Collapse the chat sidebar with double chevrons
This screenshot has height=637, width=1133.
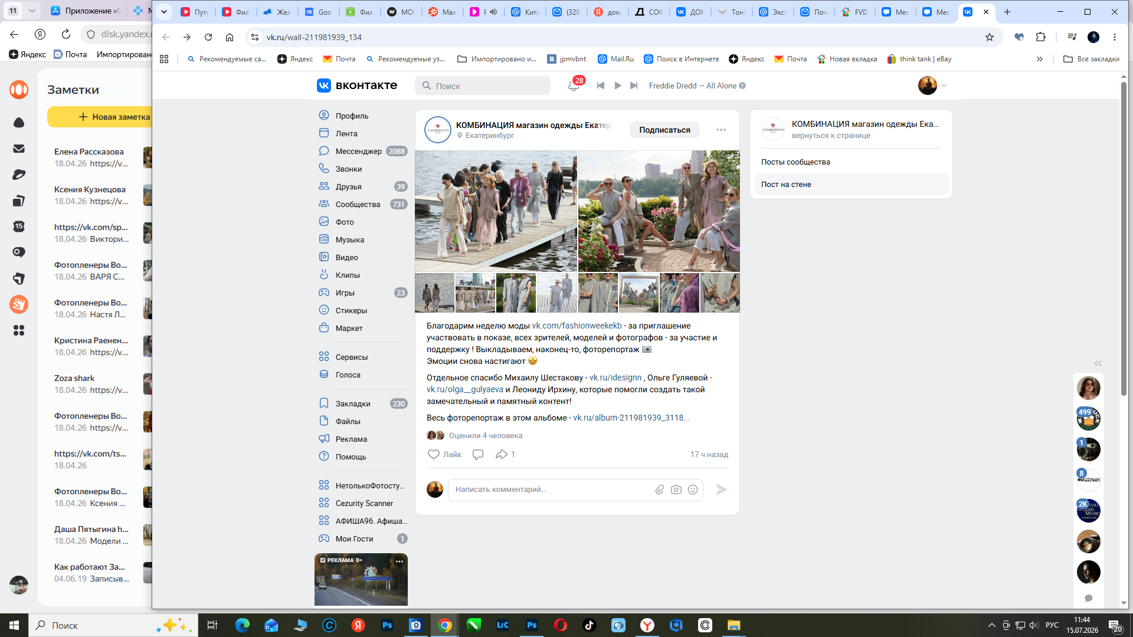(x=1098, y=363)
